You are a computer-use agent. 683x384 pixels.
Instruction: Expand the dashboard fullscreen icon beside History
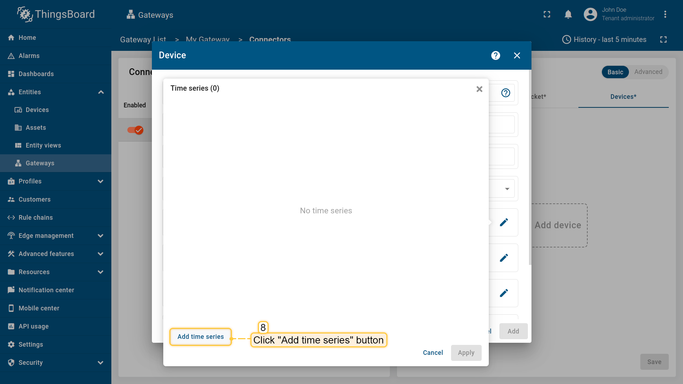[663, 39]
